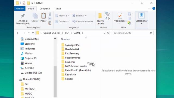This screenshot has height=98, width=174.
Task: Collapse the ribbon with chevron
Action: coord(149,8)
